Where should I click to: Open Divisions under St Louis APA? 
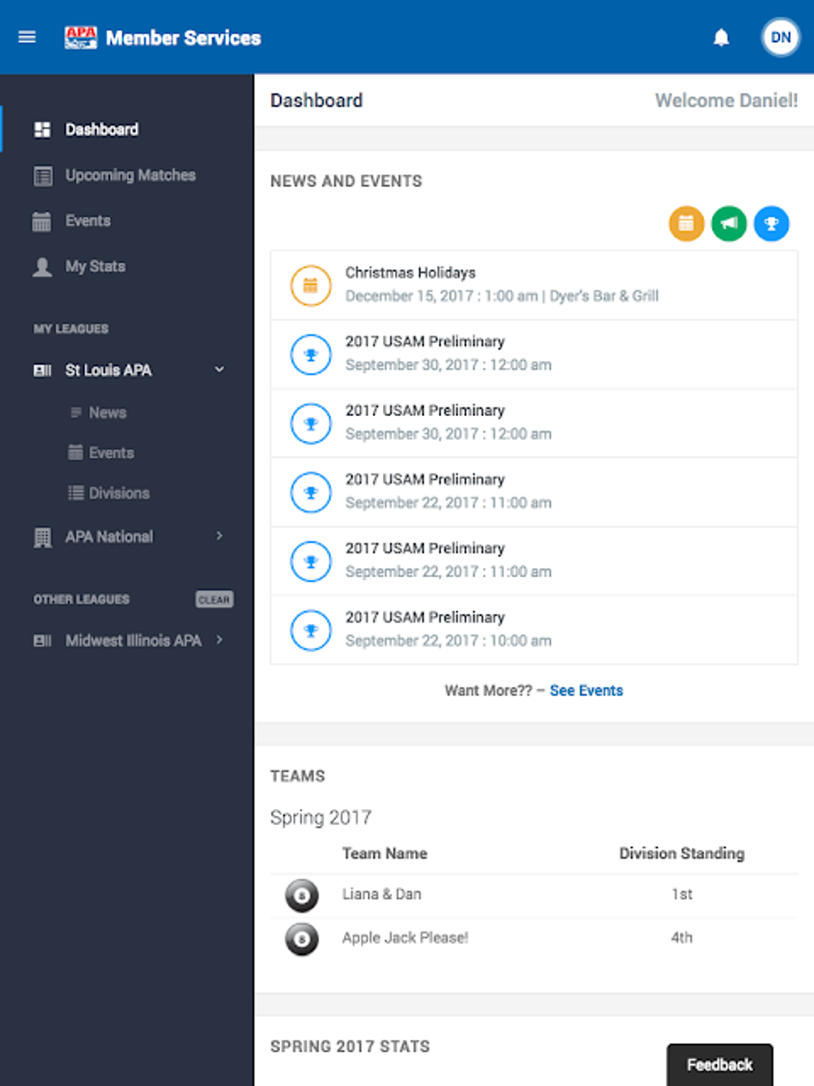(119, 493)
